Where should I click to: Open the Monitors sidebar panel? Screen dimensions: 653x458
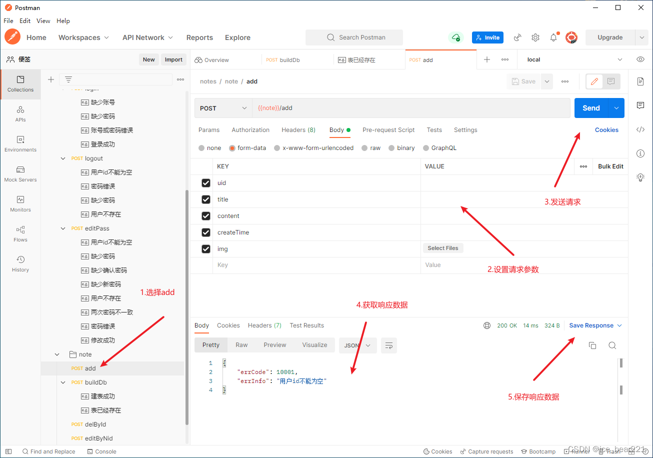[x=20, y=203]
